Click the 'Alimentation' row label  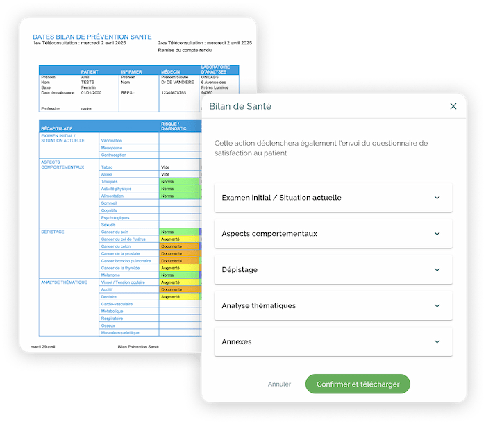click(x=112, y=196)
